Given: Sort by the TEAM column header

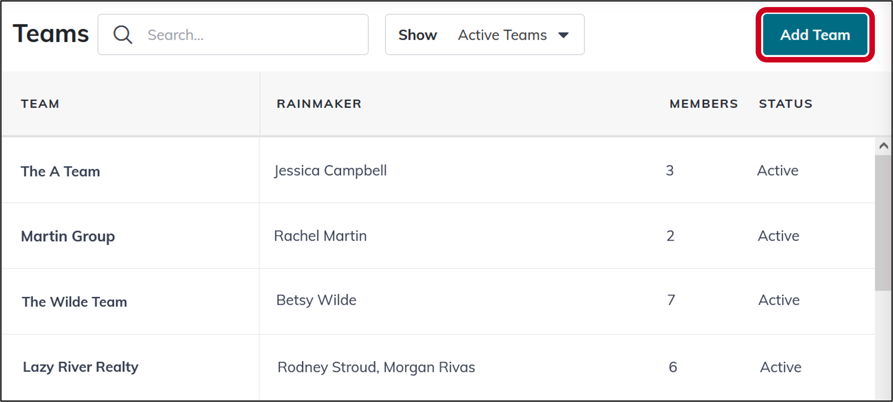Looking at the screenshot, I should [x=40, y=103].
